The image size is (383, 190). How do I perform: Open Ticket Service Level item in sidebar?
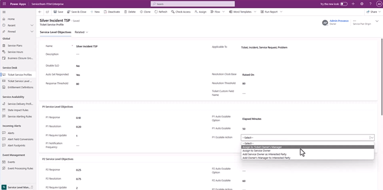(x=20, y=81)
